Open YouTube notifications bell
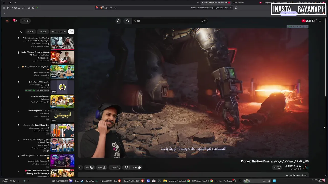 pyautogui.click(x=15, y=21)
